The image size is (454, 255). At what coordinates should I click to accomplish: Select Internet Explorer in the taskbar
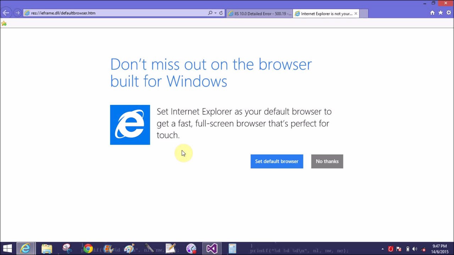26,249
